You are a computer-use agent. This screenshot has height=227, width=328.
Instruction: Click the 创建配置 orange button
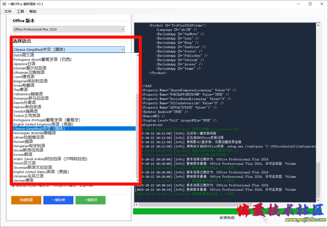click(x=26, y=200)
